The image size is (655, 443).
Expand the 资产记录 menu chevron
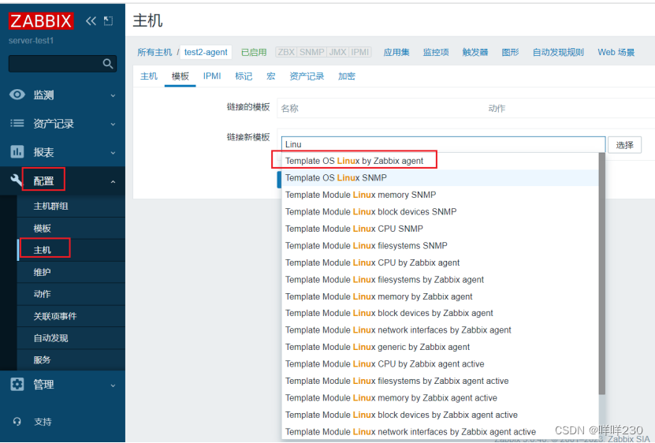click(113, 124)
